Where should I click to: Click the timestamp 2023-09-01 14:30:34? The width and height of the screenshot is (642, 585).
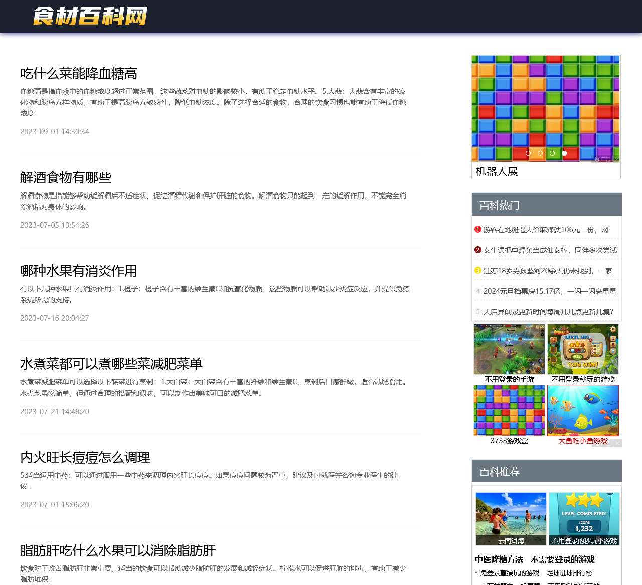coord(55,132)
